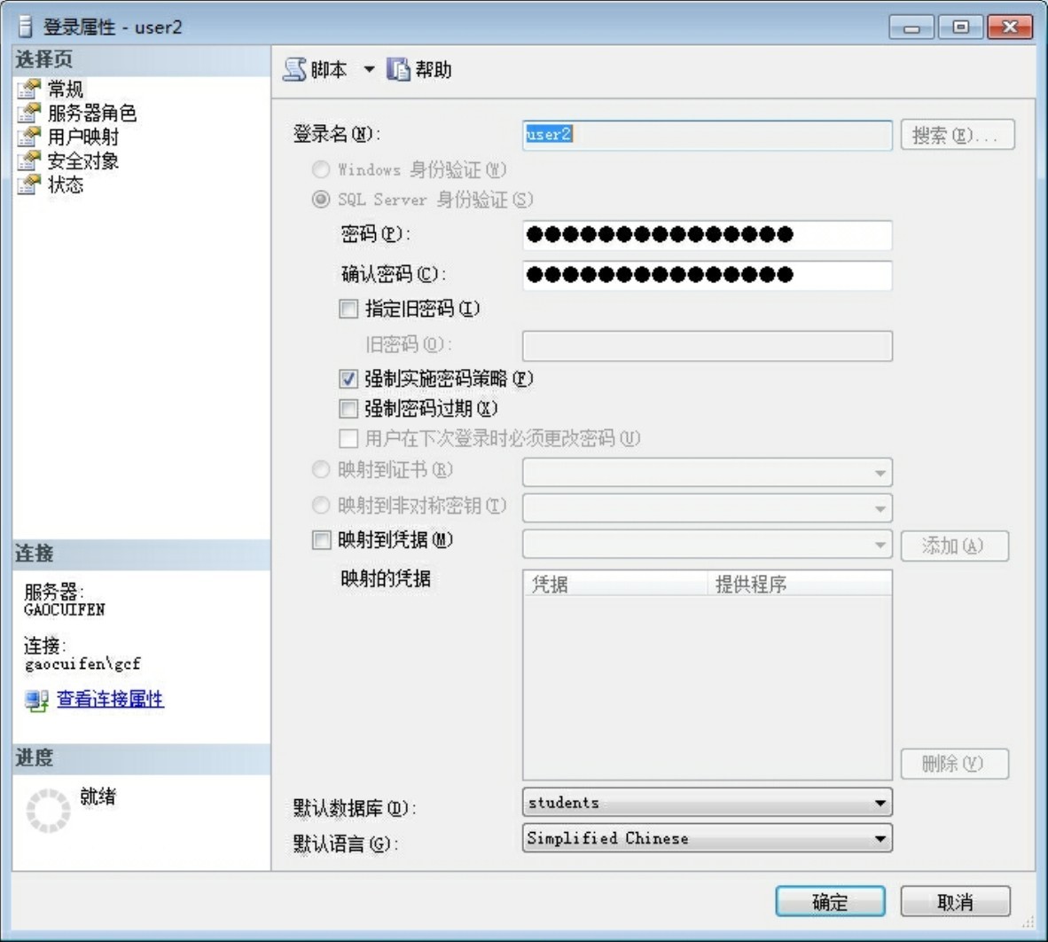Click the 用户映射 page icon
The image size is (1048, 942).
click(29, 137)
